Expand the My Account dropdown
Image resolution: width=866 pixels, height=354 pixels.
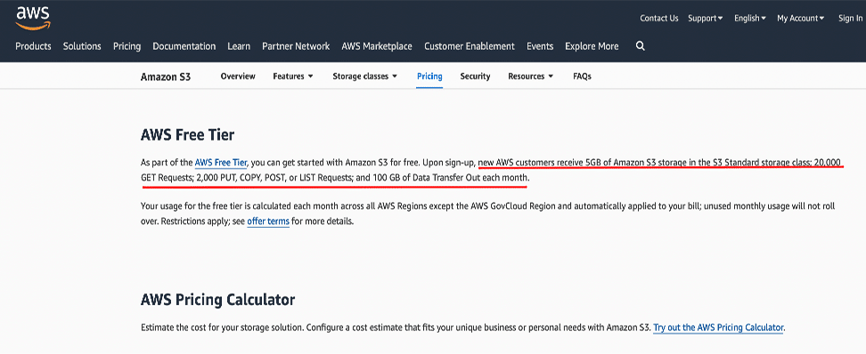pos(800,18)
